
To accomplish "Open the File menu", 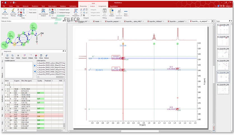I will click(x=4, y=6).
